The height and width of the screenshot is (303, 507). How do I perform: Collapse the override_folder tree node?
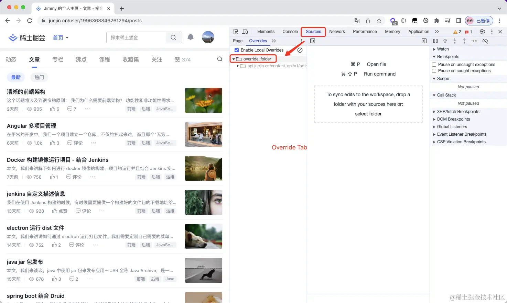(234, 59)
